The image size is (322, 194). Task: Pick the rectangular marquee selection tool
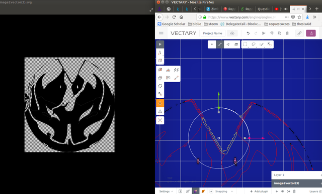click(x=245, y=45)
